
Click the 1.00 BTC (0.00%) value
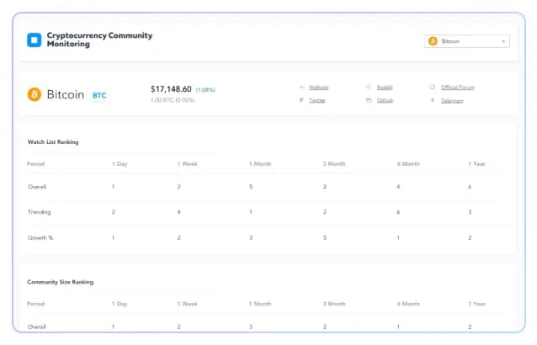(173, 100)
